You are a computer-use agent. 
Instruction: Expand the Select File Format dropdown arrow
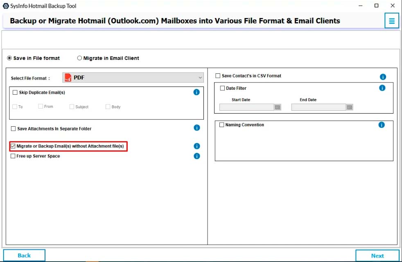click(200, 77)
